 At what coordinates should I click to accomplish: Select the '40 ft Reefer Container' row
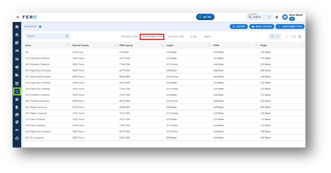coord(164,113)
